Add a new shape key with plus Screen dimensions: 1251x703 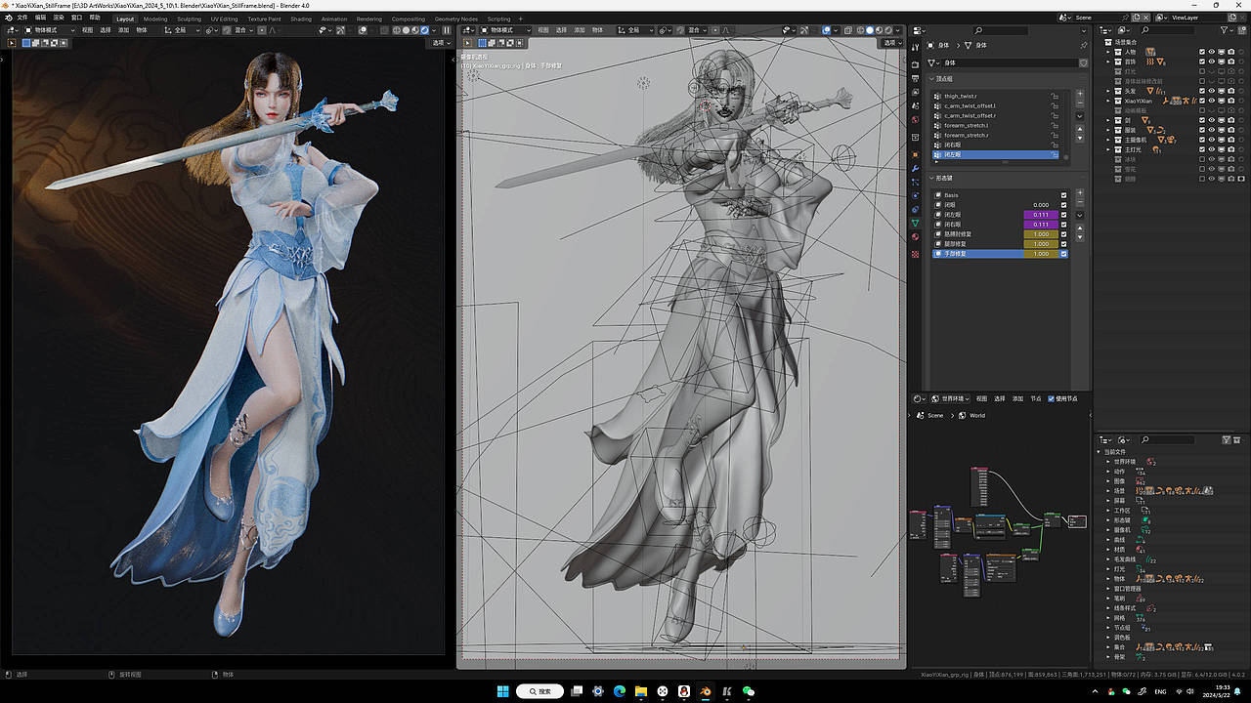pyautogui.click(x=1080, y=194)
